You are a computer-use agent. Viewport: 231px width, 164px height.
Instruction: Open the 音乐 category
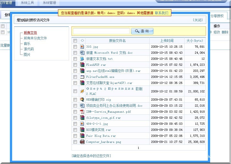[x=27, y=44]
